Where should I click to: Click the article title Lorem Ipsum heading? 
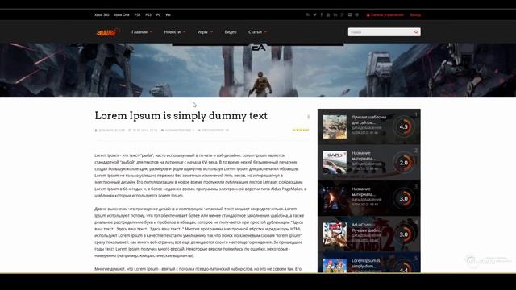(x=181, y=116)
